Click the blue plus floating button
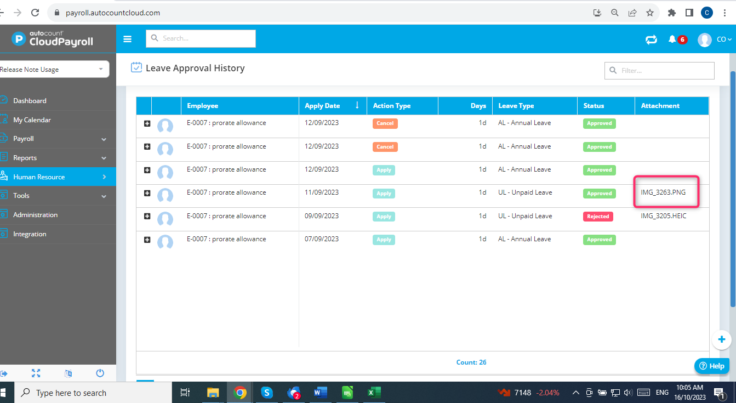The height and width of the screenshot is (403, 736). click(722, 339)
